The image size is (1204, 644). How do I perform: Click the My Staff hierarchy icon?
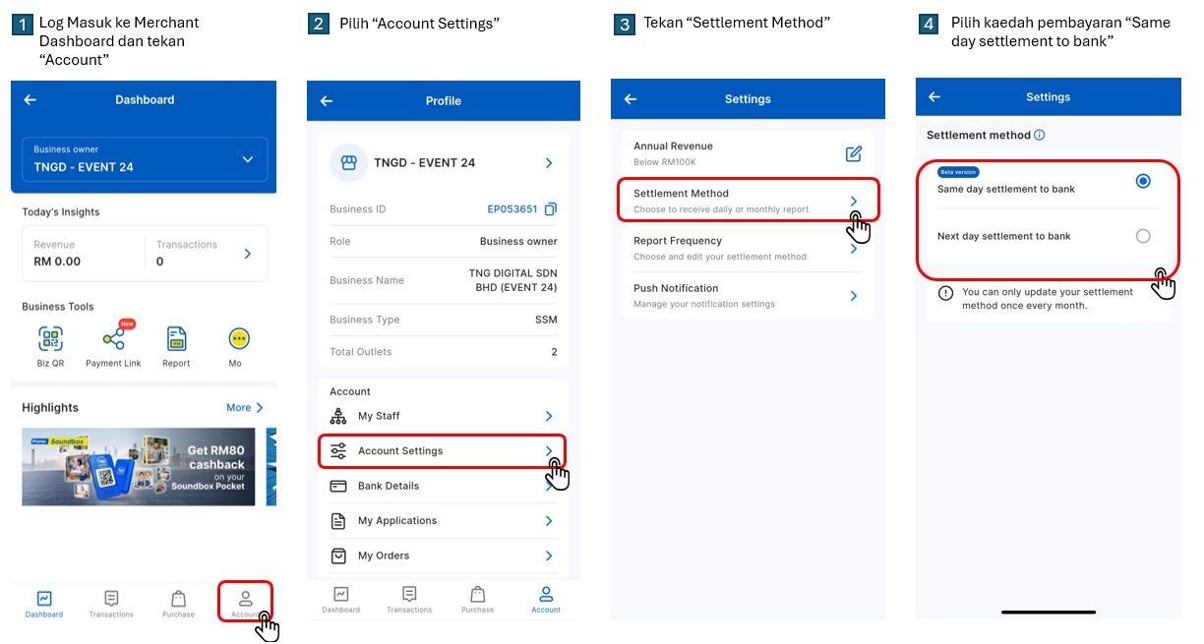pos(338,416)
